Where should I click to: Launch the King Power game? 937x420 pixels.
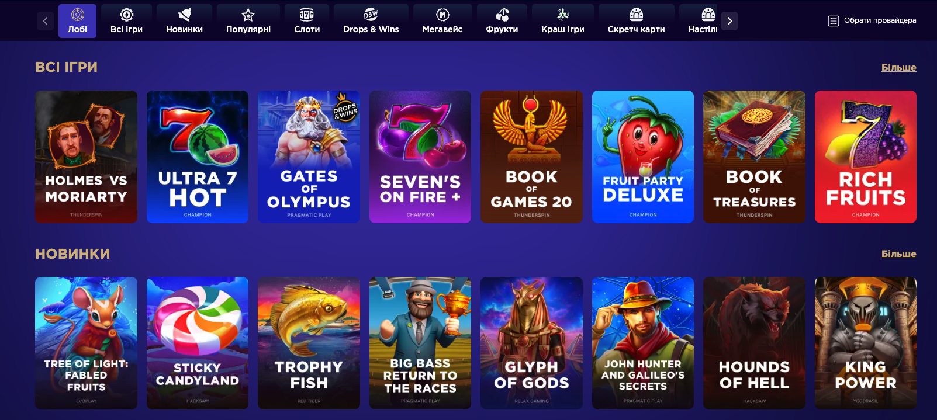point(866,343)
